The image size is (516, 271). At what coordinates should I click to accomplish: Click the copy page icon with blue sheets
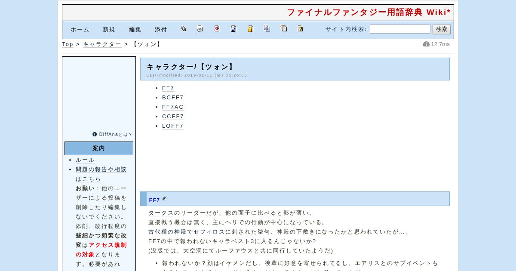tap(267, 29)
